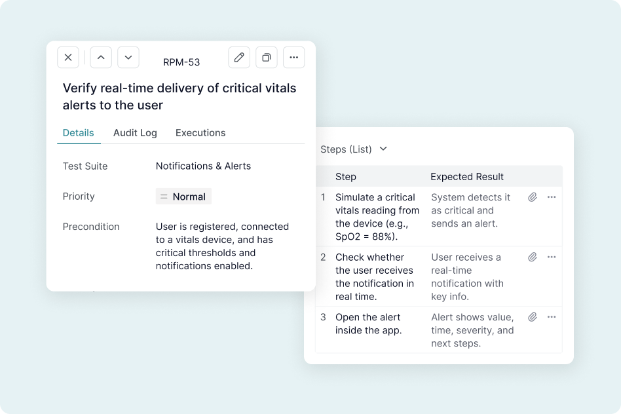
Task: Attach file to step 2 Check notification
Action: coord(533,257)
